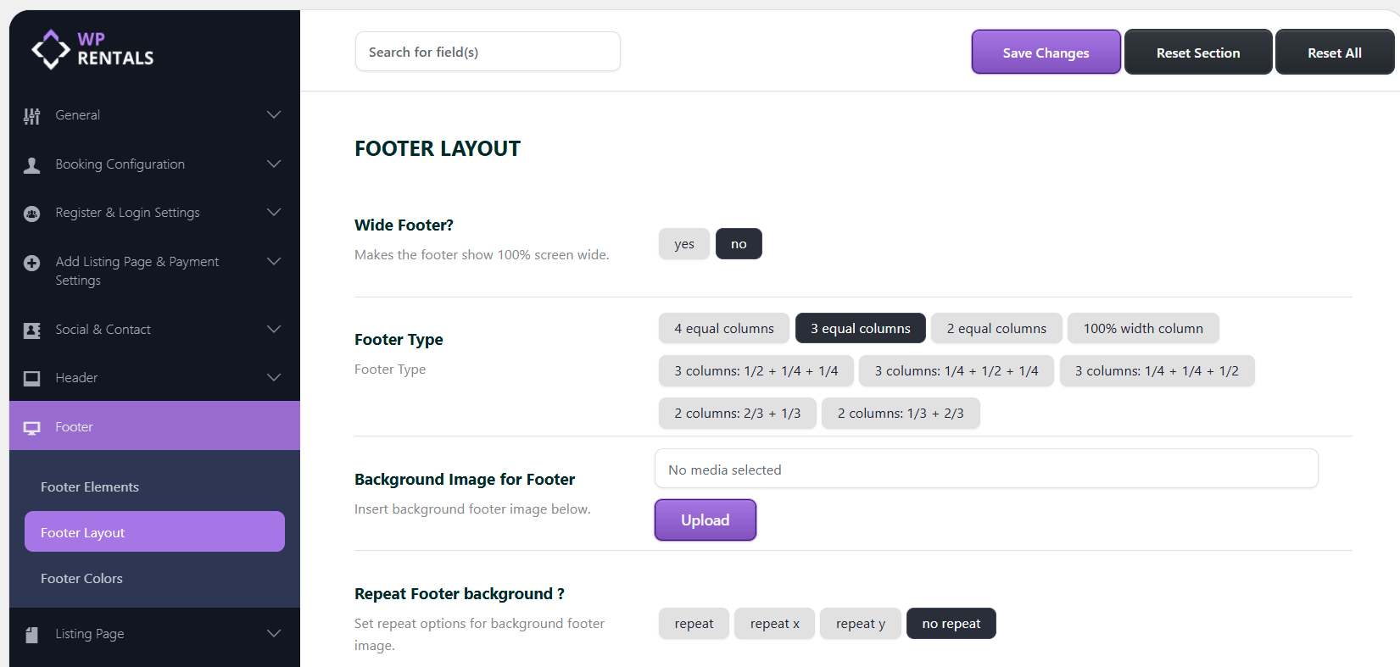This screenshot has width=1400, height=667.
Task: Select the 4 equal columns footer type
Action: coord(723,329)
